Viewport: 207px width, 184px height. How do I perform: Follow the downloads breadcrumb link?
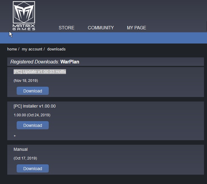tap(56, 49)
